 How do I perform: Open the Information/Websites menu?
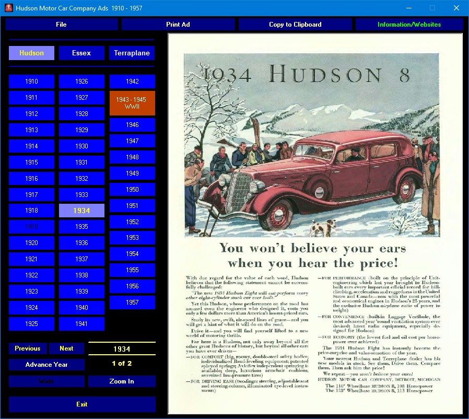(x=408, y=24)
